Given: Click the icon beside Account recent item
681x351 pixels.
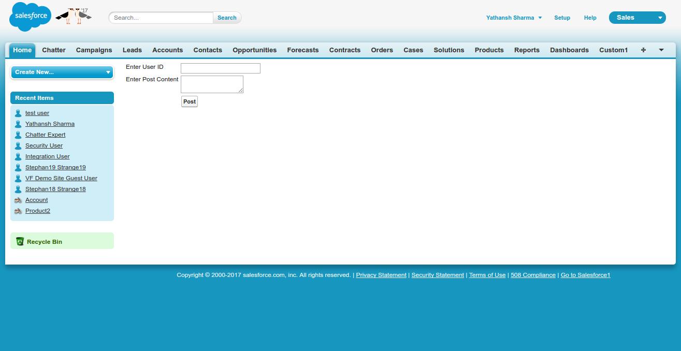Looking at the screenshot, I should coord(18,200).
